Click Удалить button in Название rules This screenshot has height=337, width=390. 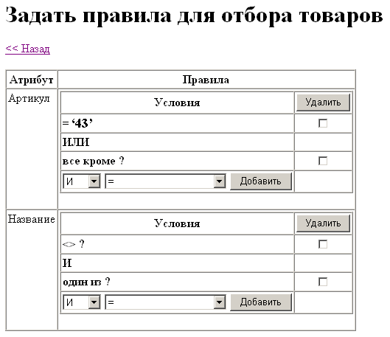(x=323, y=223)
